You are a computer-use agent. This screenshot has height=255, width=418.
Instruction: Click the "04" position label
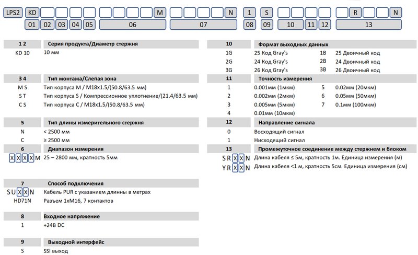click(75, 25)
